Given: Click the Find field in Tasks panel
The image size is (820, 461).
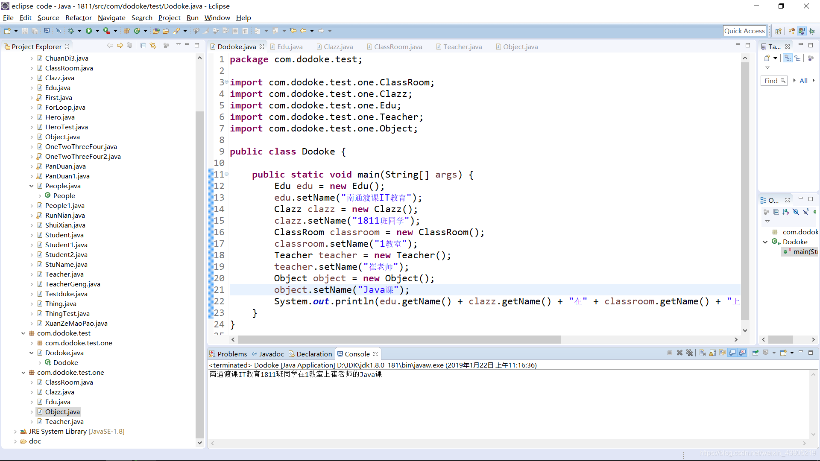Looking at the screenshot, I should click(774, 81).
